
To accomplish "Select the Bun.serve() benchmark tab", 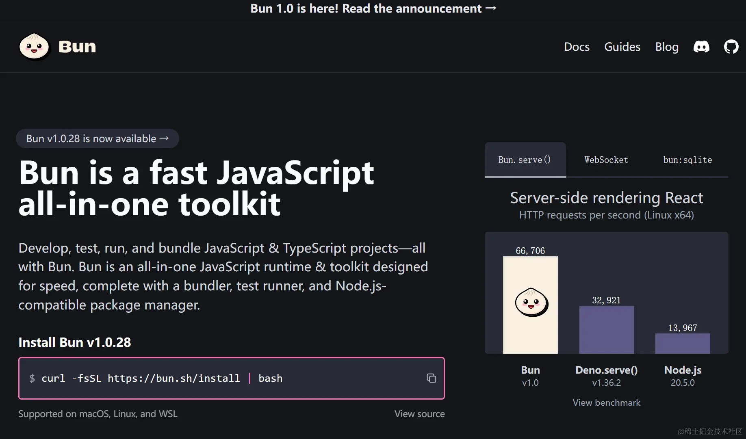I will pyautogui.click(x=525, y=160).
